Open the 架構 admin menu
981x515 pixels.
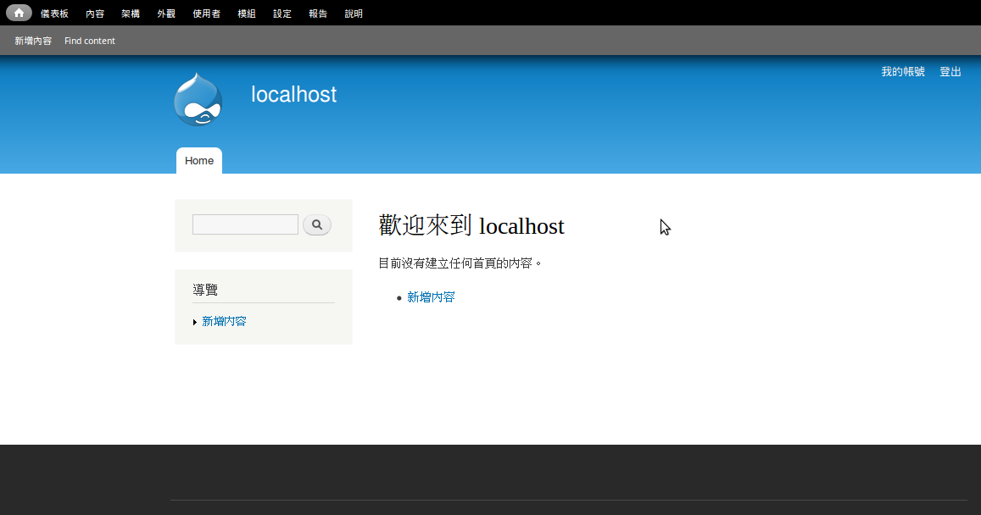coord(131,13)
